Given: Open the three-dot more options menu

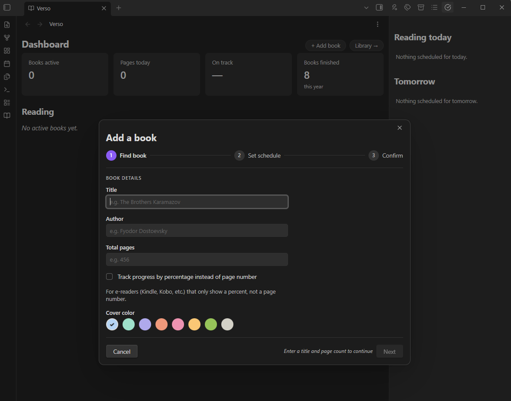Looking at the screenshot, I should (377, 24).
